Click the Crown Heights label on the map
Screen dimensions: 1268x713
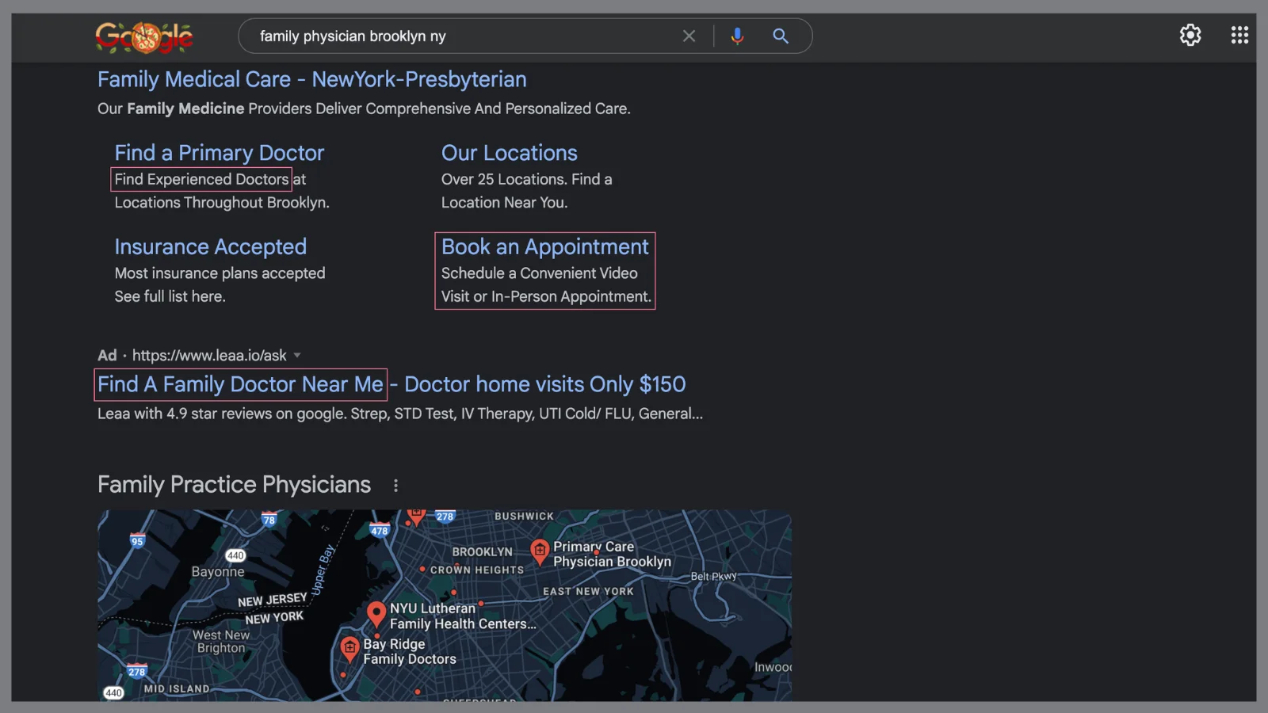(x=477, y=570)
